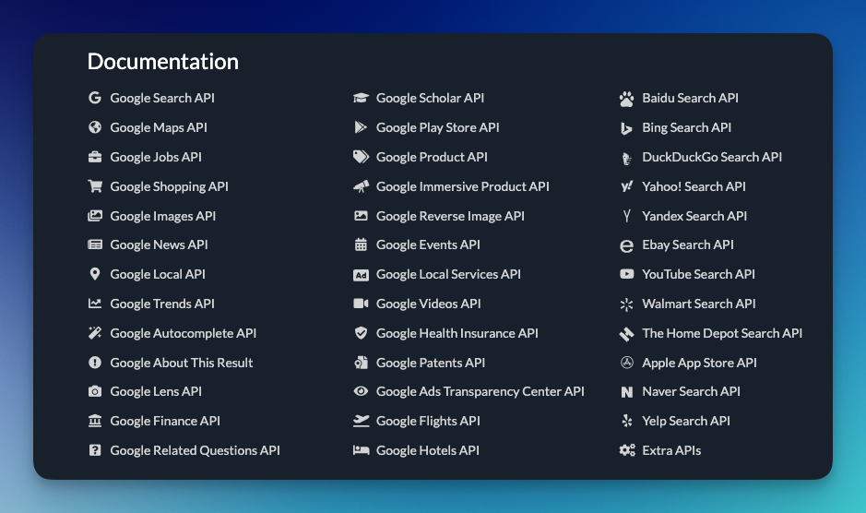Go to Google Jobs API link

click(156, 157)
